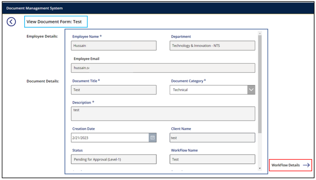
Task: Click the WorkFlow Name label
Action: tap(184, 150)
